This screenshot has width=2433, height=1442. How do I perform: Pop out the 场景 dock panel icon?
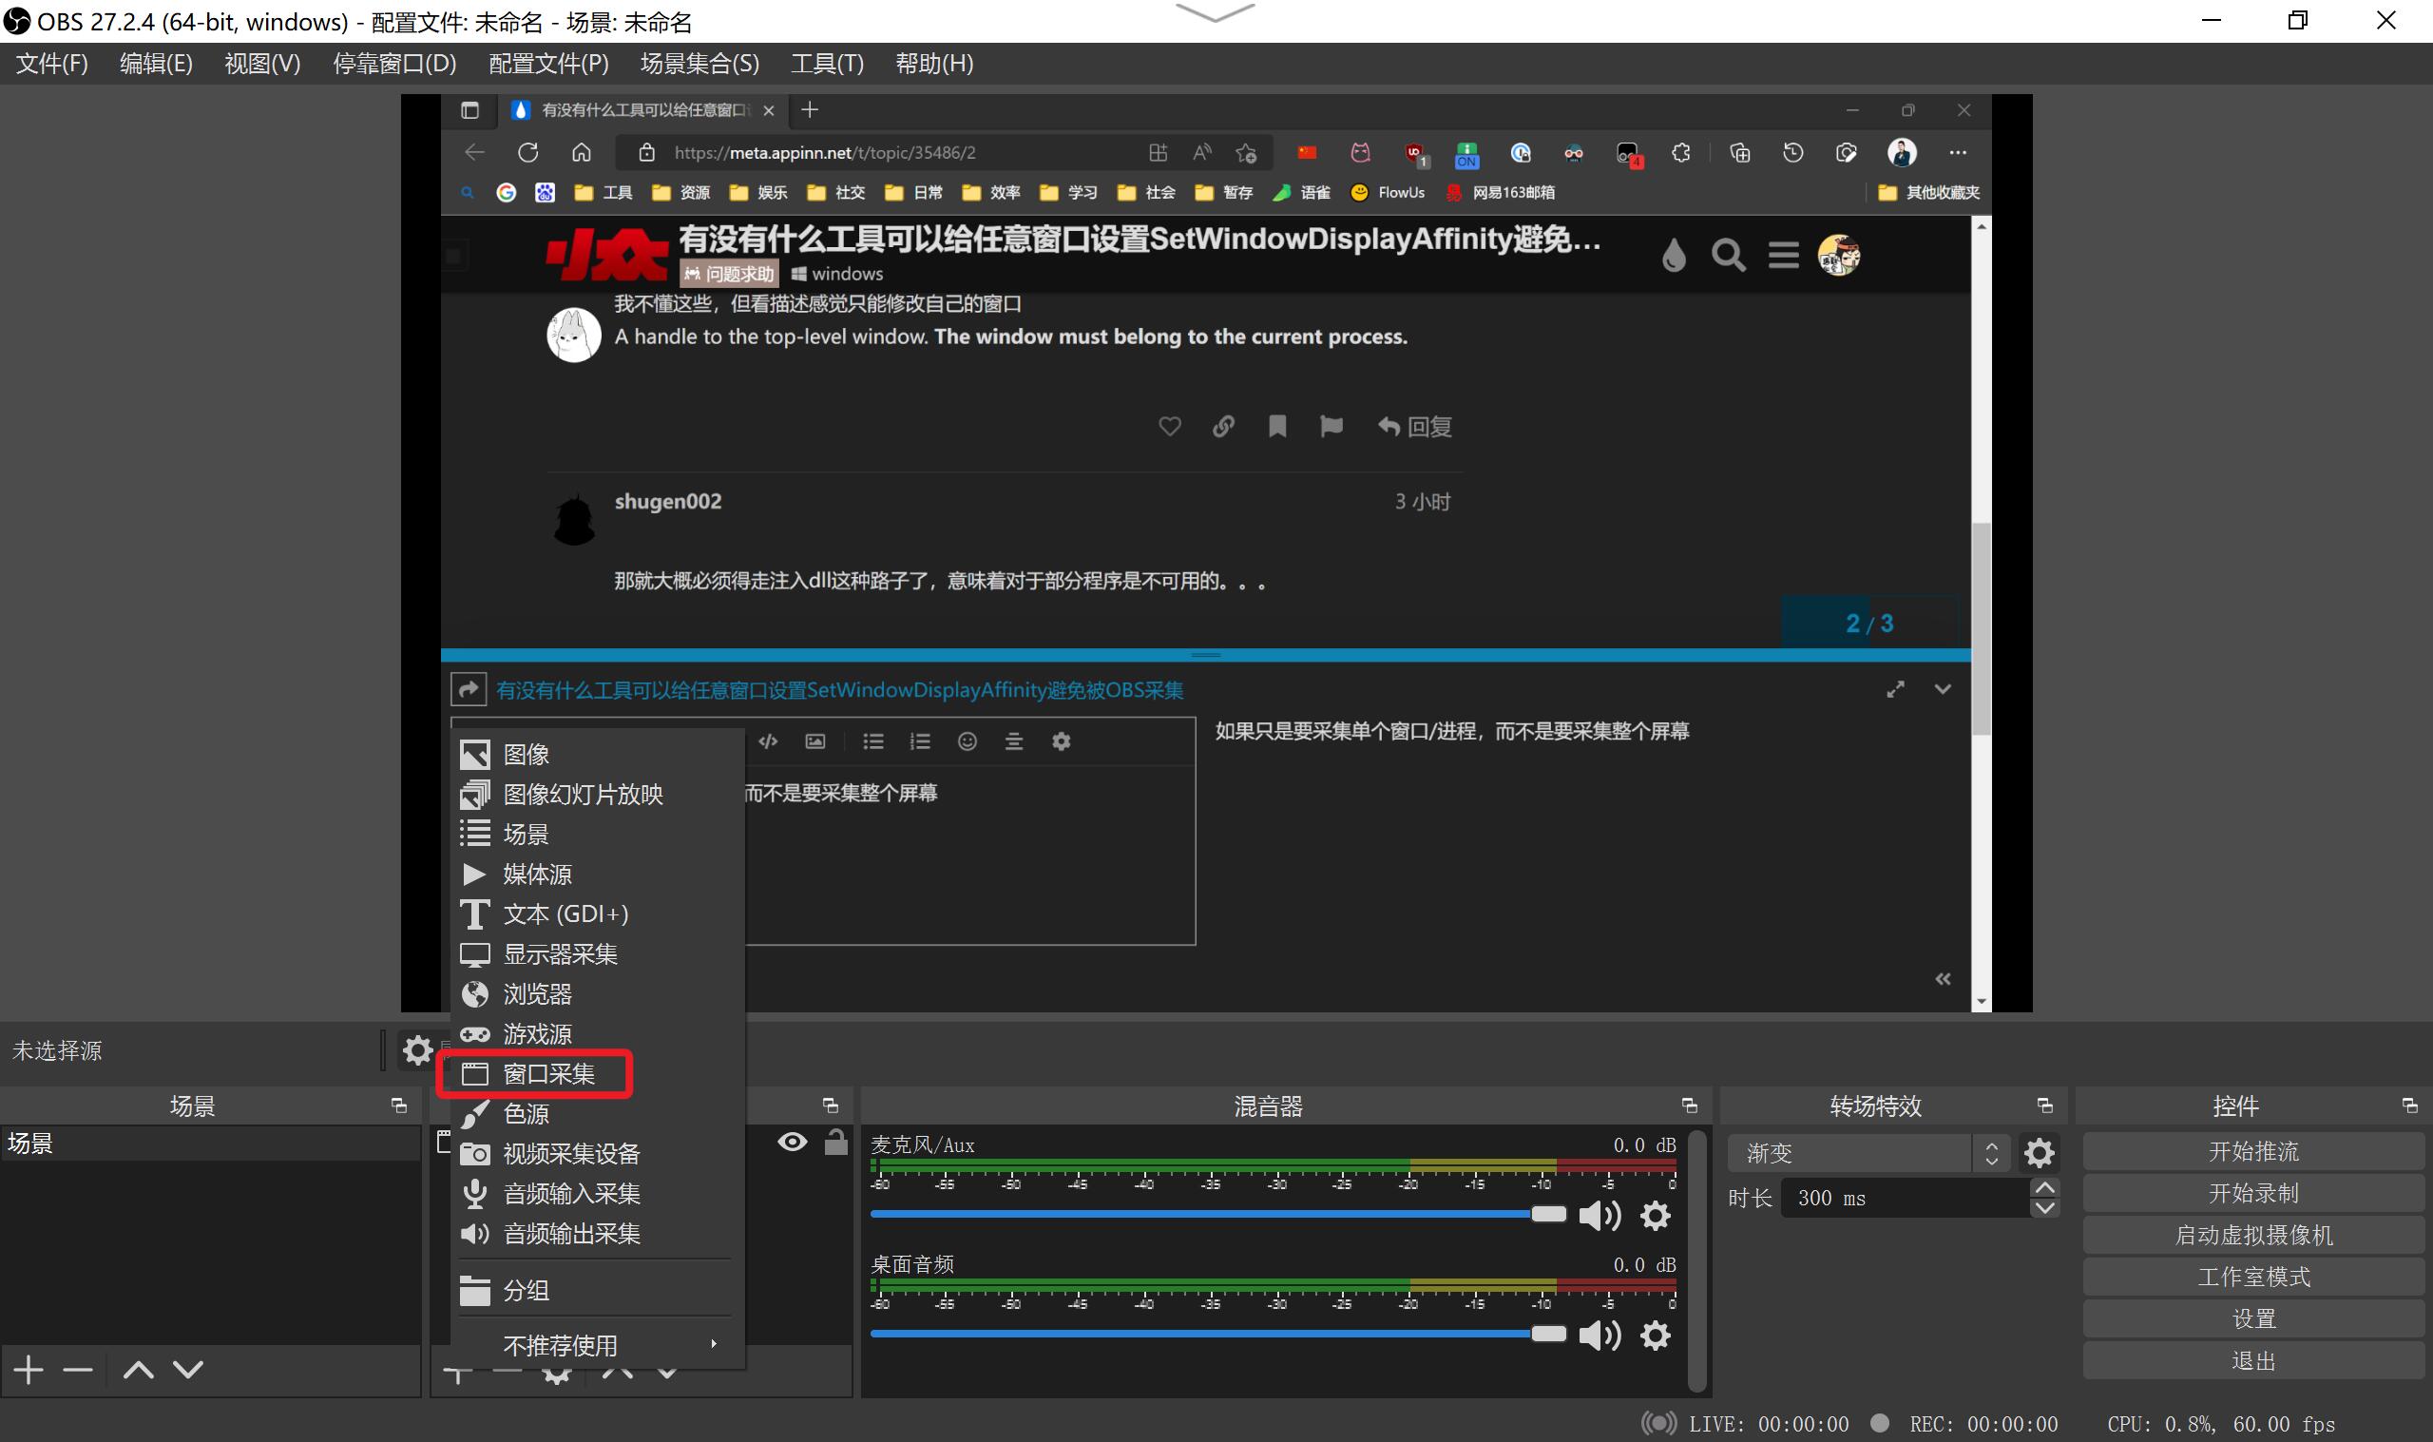tap(398, 1106)
